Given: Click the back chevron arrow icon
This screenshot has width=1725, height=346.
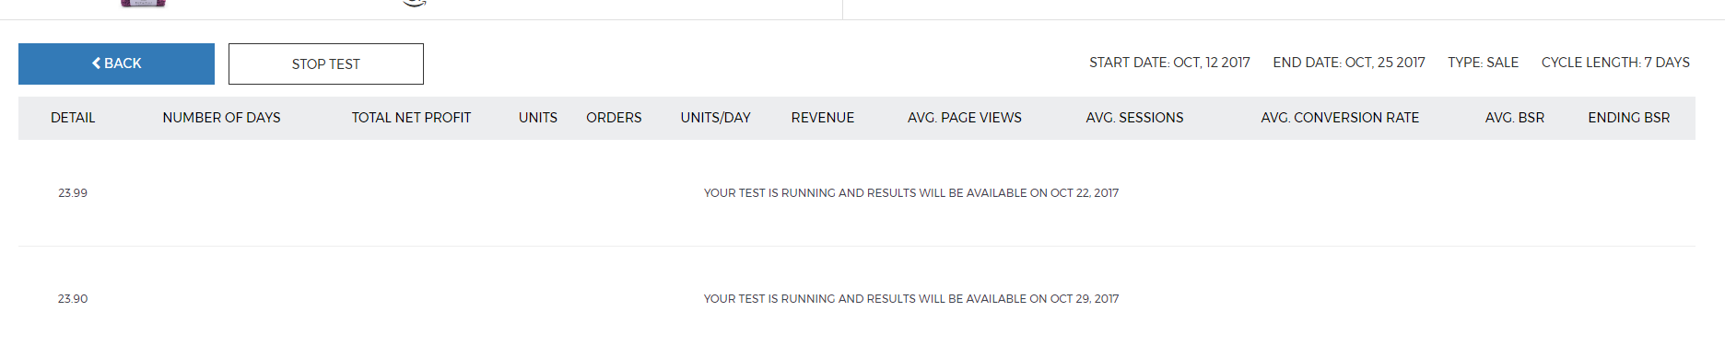Looking at the screenshot, I should coord(96,63).
